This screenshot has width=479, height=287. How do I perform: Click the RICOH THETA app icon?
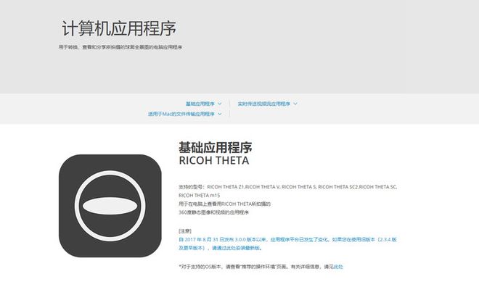click(x=110, y=206)
